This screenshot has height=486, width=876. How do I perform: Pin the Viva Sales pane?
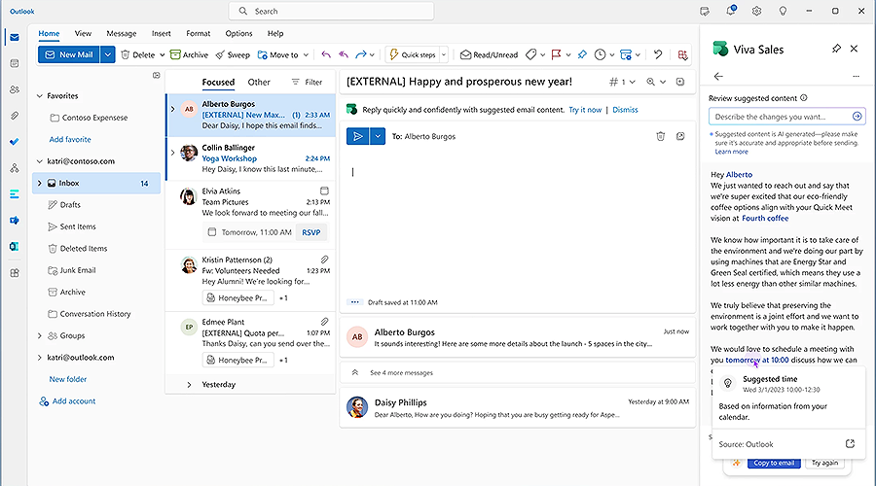836,49
